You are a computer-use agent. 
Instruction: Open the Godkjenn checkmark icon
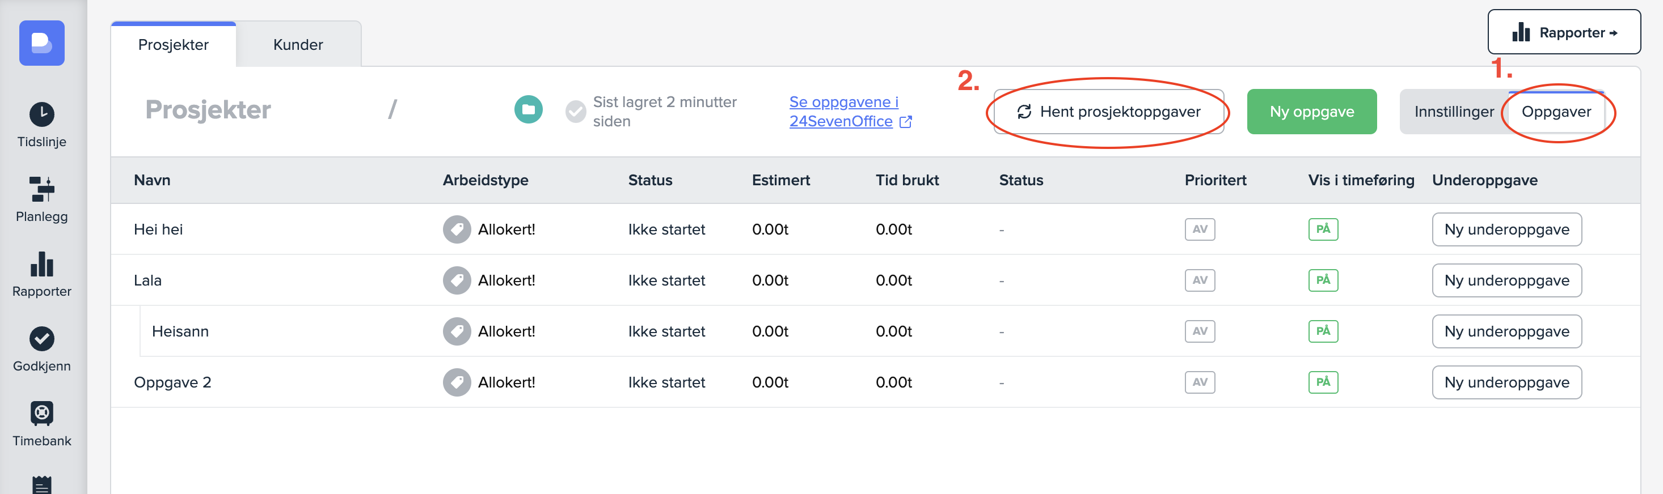pos(42,339)
